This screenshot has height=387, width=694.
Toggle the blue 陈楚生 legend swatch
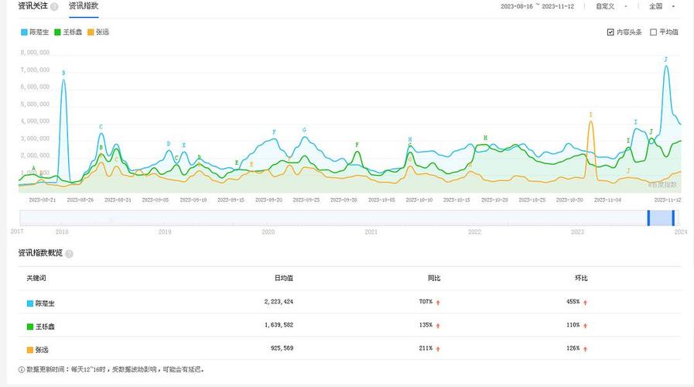(x=24, y=33)
